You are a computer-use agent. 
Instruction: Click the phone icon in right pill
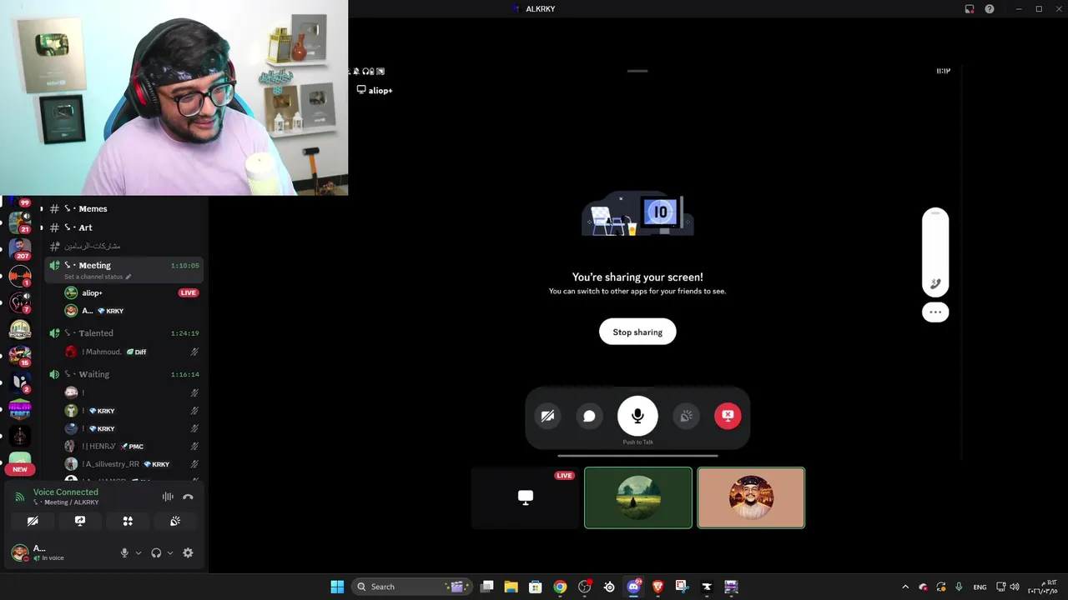935,283
